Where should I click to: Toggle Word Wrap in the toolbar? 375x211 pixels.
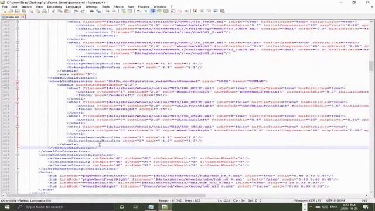(139, 11)
